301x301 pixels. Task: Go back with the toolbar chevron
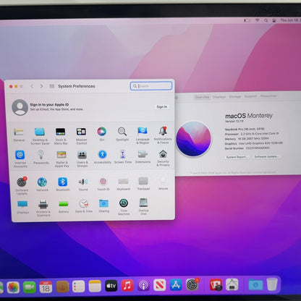coord(32,86)
